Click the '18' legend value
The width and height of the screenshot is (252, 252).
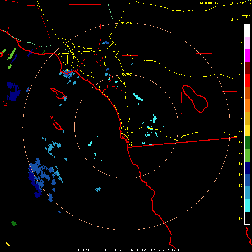pyautogui.click(x=241, y=164)
